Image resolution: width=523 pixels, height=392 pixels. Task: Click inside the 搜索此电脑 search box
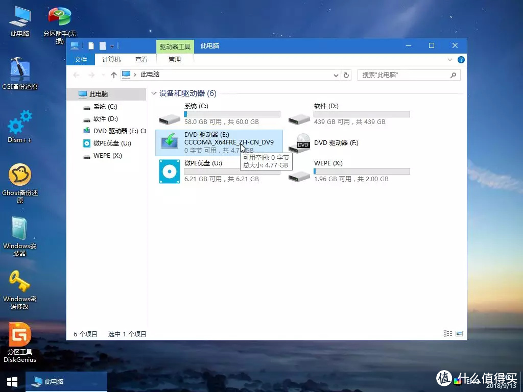409,75
